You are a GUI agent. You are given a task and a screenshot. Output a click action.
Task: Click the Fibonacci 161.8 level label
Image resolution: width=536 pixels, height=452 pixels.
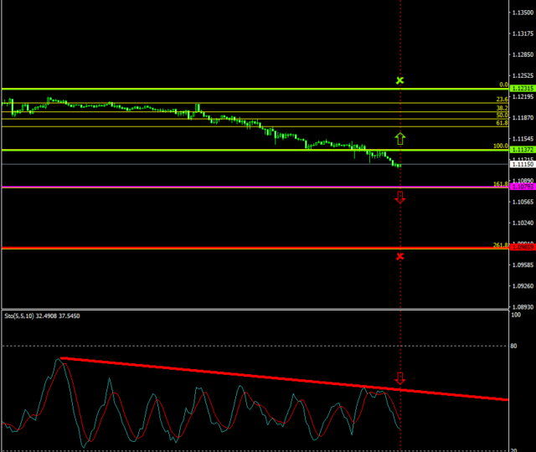coord(500,184)
